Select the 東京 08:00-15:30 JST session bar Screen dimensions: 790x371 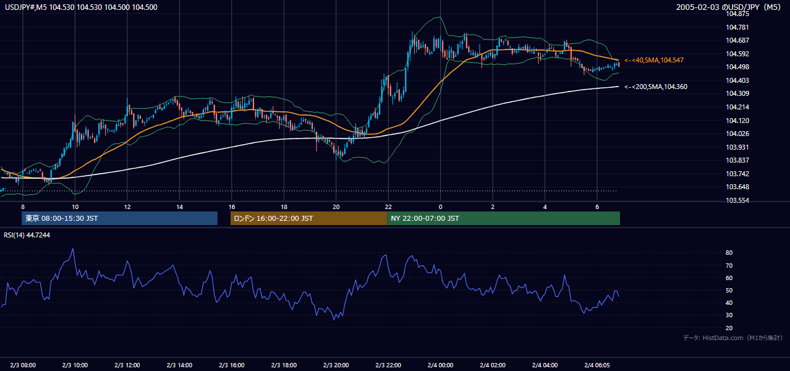pyautogui.click(x=119, y=218)
